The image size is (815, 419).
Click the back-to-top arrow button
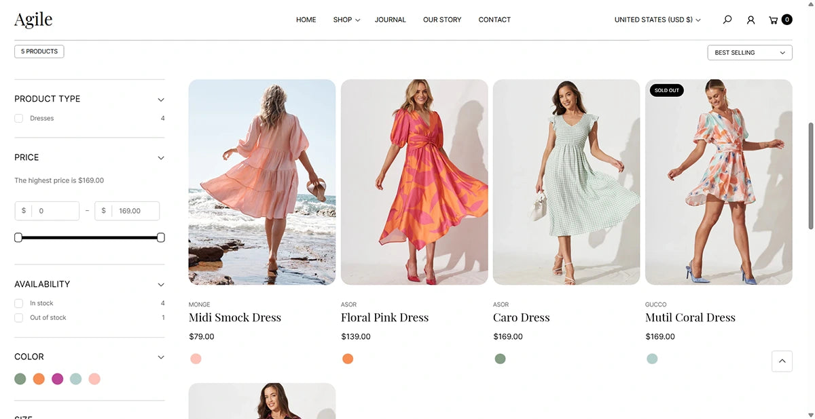click(x=782, y=361)
